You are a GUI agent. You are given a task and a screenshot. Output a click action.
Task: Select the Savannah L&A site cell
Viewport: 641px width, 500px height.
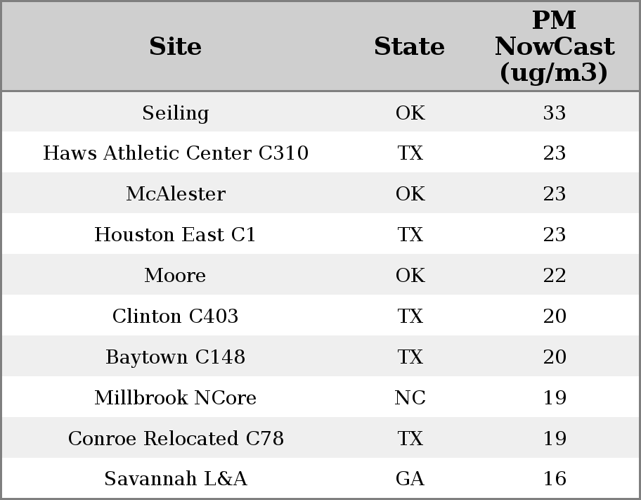coord(176,478)
